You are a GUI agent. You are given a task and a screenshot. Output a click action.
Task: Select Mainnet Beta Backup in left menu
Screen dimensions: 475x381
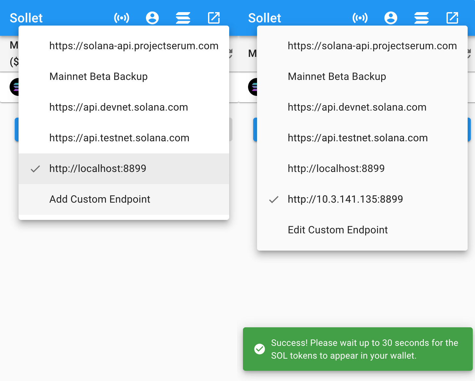coord(124,77)
